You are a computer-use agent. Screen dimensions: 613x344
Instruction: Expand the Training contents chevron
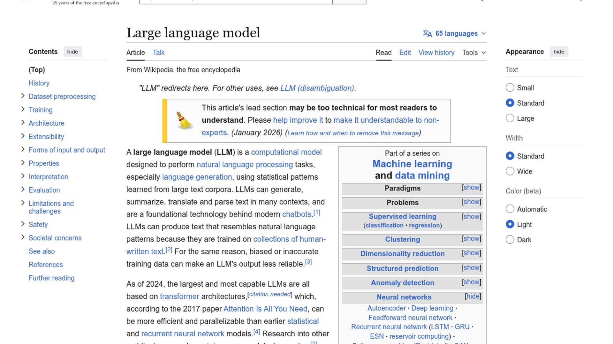(23, 109)
